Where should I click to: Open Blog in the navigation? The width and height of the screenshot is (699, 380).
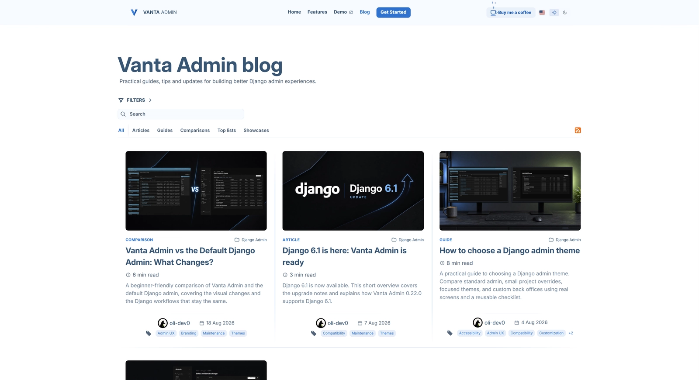pos(365,12)
